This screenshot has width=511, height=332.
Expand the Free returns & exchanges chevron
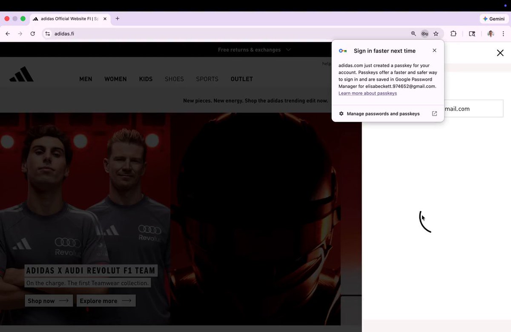pyautogui.click(x=288, y=50)
